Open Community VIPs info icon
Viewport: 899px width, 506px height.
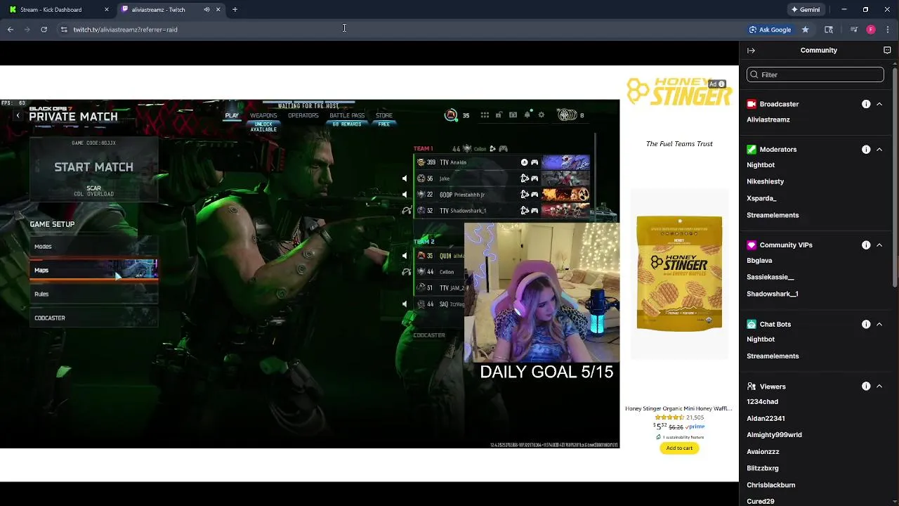coord(866,245)
